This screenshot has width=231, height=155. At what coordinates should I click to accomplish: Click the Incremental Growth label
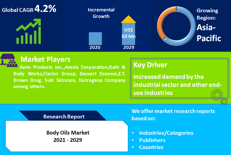tap(101, 13)
